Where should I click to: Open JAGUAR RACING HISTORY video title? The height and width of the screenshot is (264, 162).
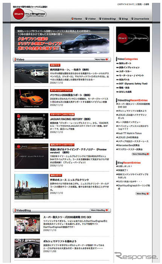click(x=70, y=119)
